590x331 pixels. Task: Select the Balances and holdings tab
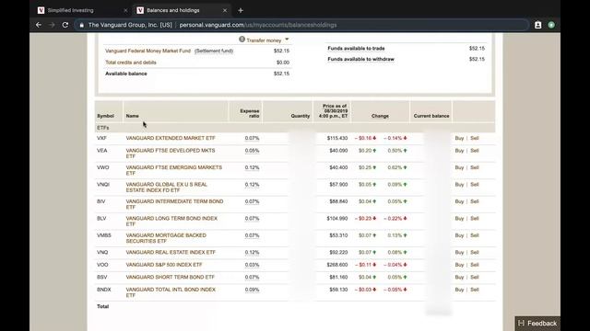(182, 10)
